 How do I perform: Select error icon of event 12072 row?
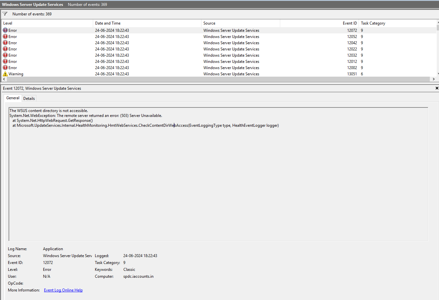point(5,30)
